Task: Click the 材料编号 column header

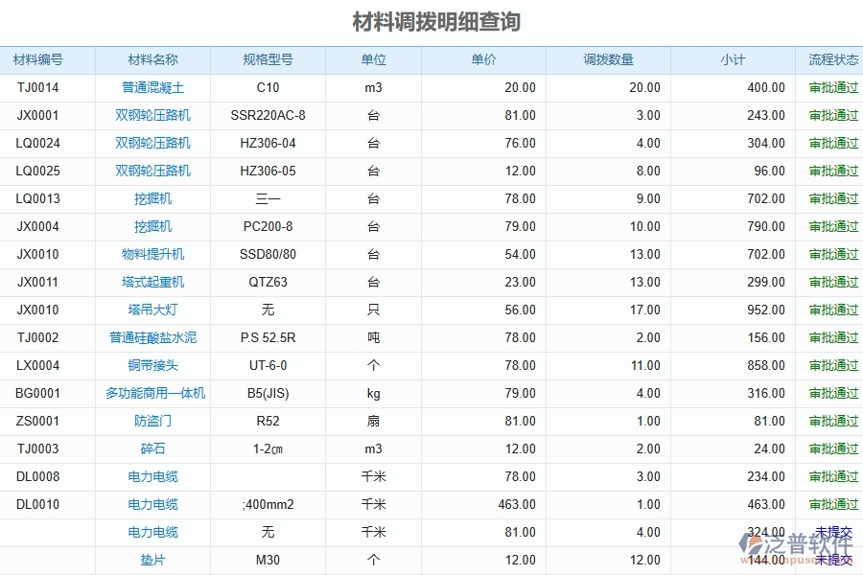Action: pos(39,59)
